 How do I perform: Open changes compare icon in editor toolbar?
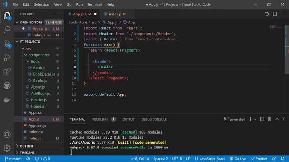coord(267,14)
